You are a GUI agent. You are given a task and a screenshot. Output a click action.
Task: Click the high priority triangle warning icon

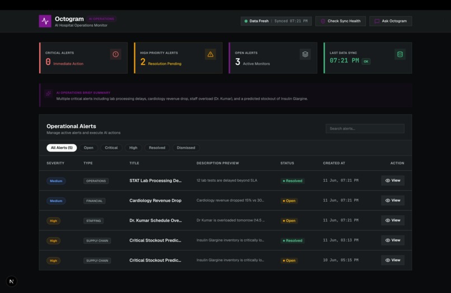pos(210,54)
